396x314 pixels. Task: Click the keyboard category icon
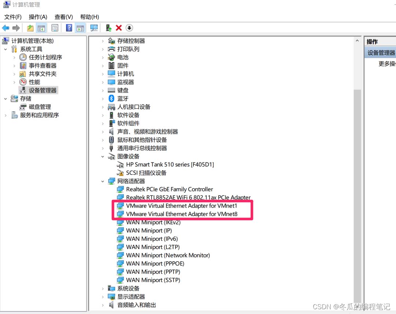[x=111, y=90]
